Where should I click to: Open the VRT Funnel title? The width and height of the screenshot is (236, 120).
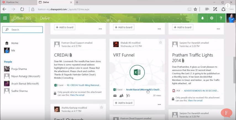click(124, 55)
